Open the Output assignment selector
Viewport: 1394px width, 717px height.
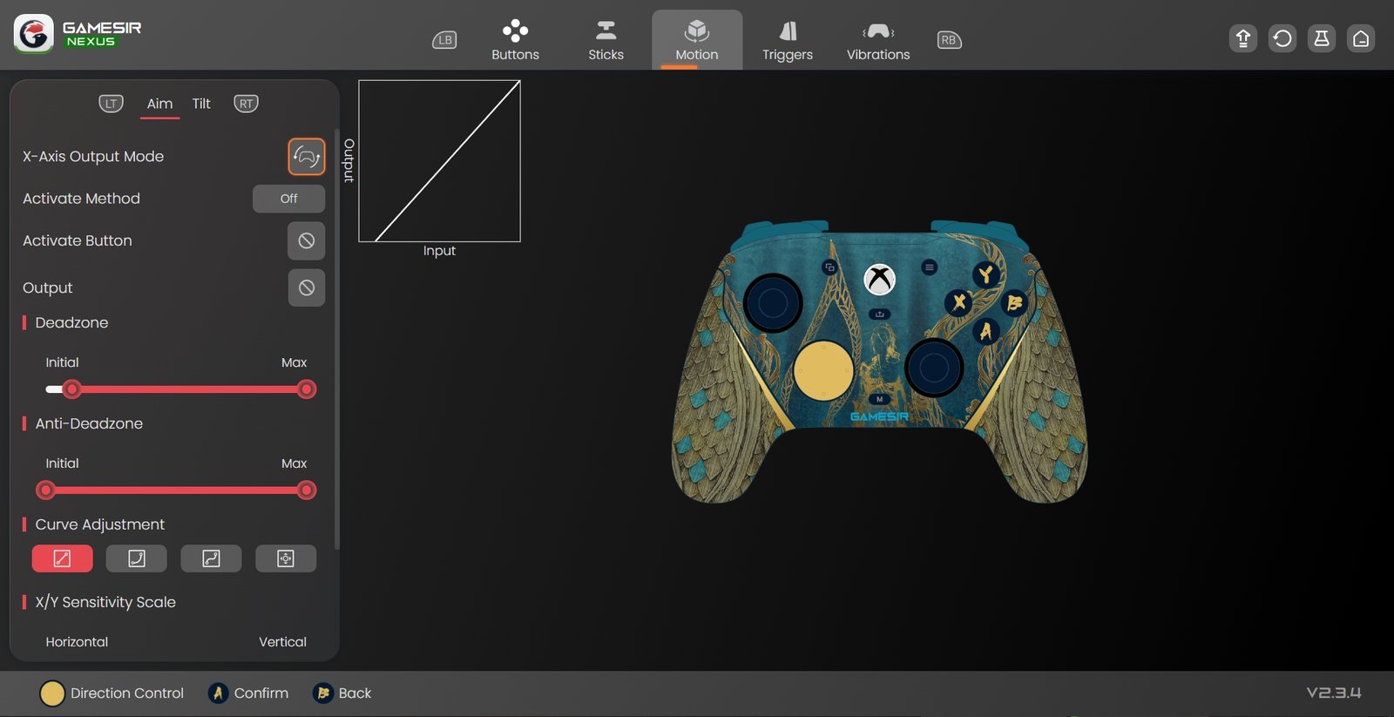click(x=306, y=287)
